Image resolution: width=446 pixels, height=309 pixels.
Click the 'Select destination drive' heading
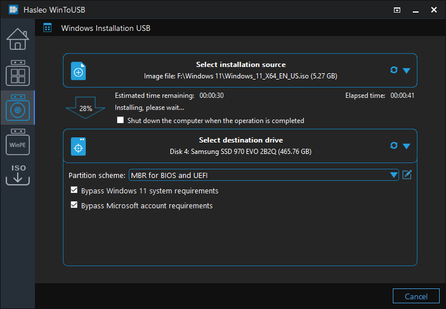click(x=241, y=140)
